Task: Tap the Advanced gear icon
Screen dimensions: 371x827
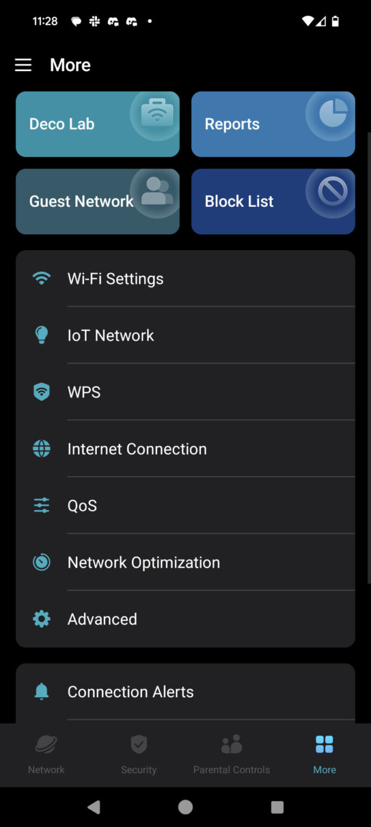Action: click(x=41, y=619)
